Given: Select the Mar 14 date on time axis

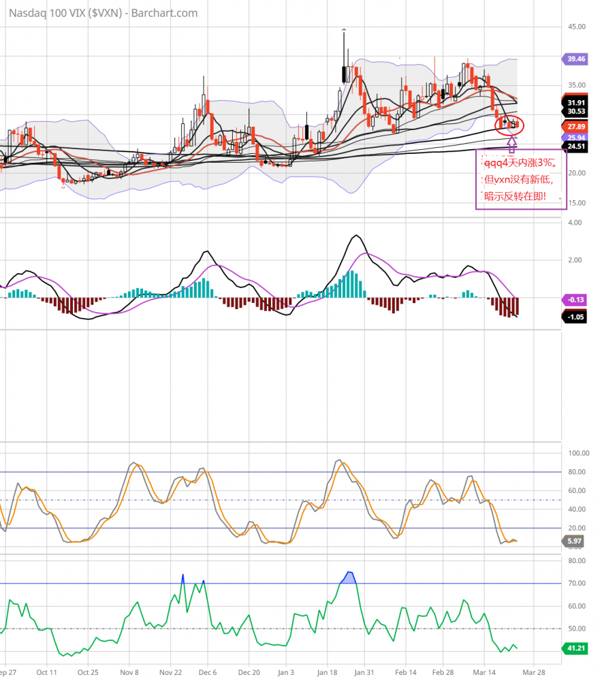Looking at the screenshot, I should (x=482, y=671).
